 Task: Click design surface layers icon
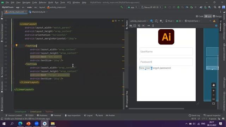click(x=151, y=21)
